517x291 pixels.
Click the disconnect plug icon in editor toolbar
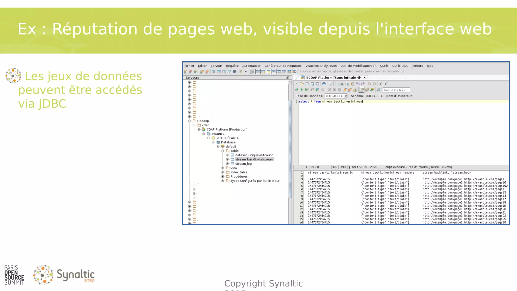click(x=350, y=90)
